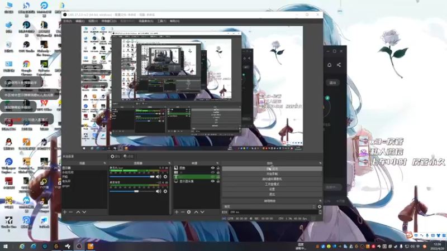Screen dimensions: 447x251
Task: Move source up with arrow icon
Action: coord(196,212)
